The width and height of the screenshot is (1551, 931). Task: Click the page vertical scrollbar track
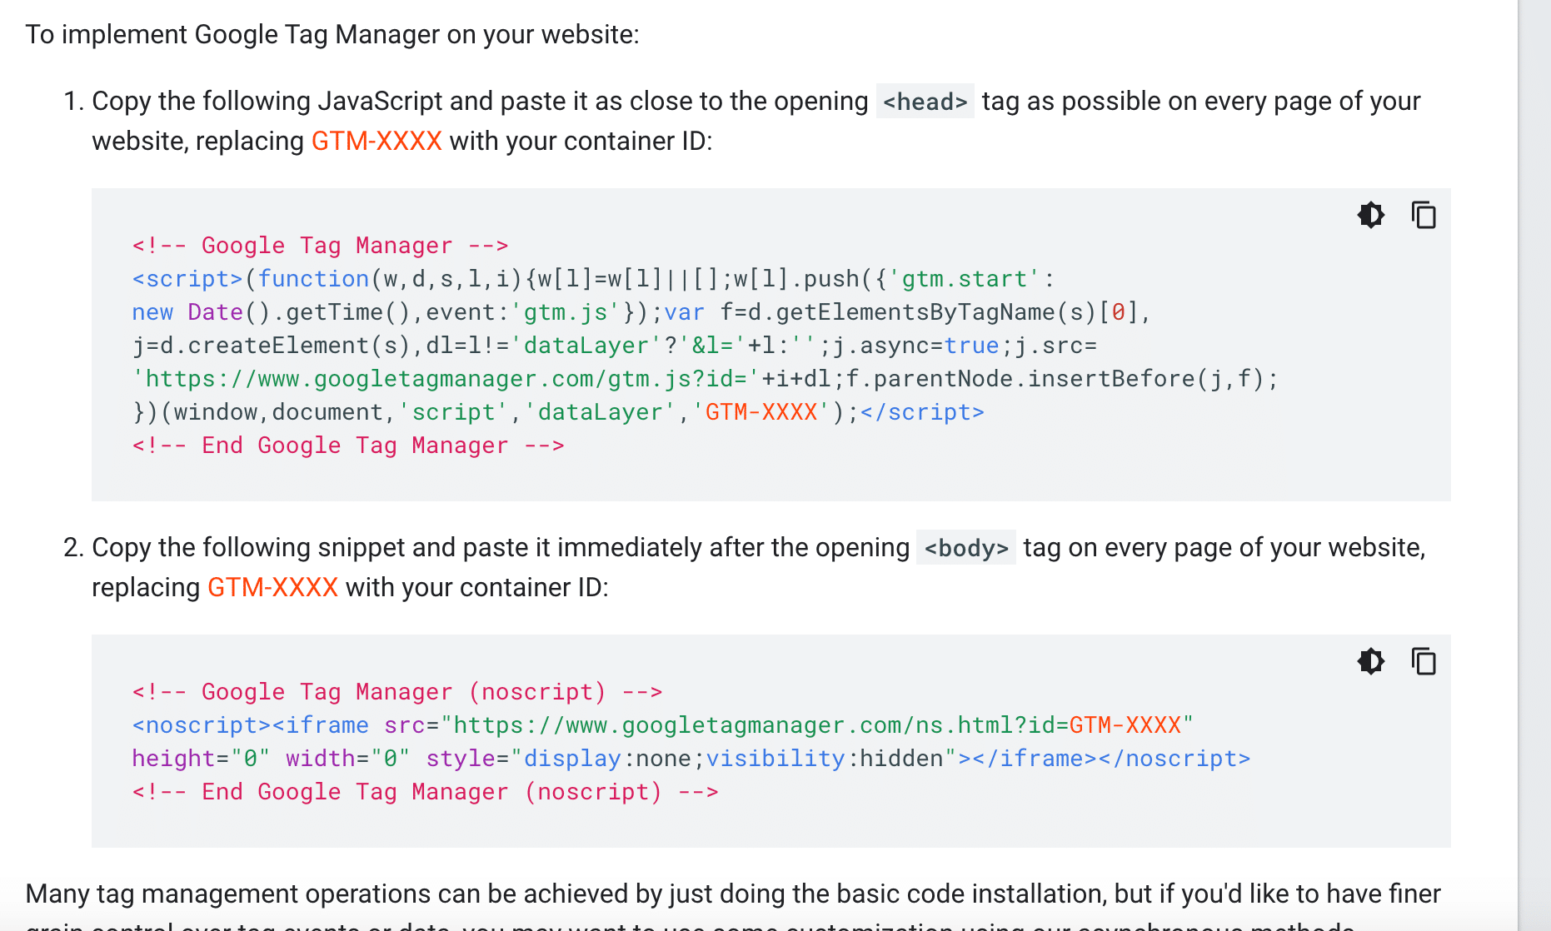point(1534,465)
